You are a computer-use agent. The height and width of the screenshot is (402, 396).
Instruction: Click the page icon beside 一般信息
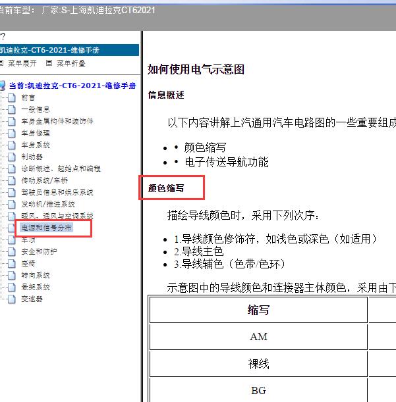[x=12, y=109]
